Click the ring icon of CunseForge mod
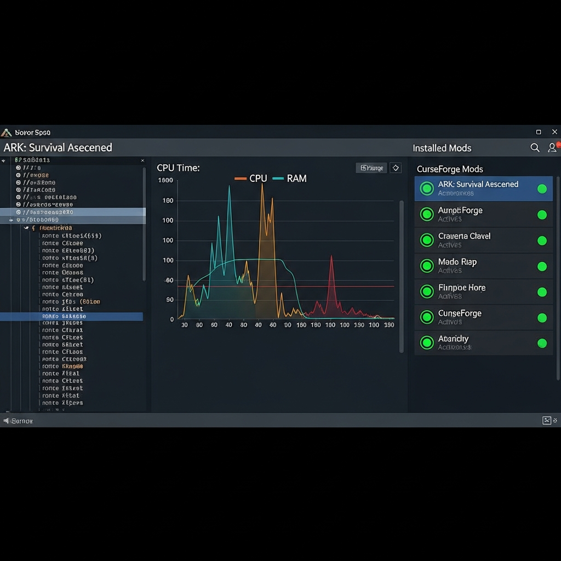561x561 pixels. 426,317
